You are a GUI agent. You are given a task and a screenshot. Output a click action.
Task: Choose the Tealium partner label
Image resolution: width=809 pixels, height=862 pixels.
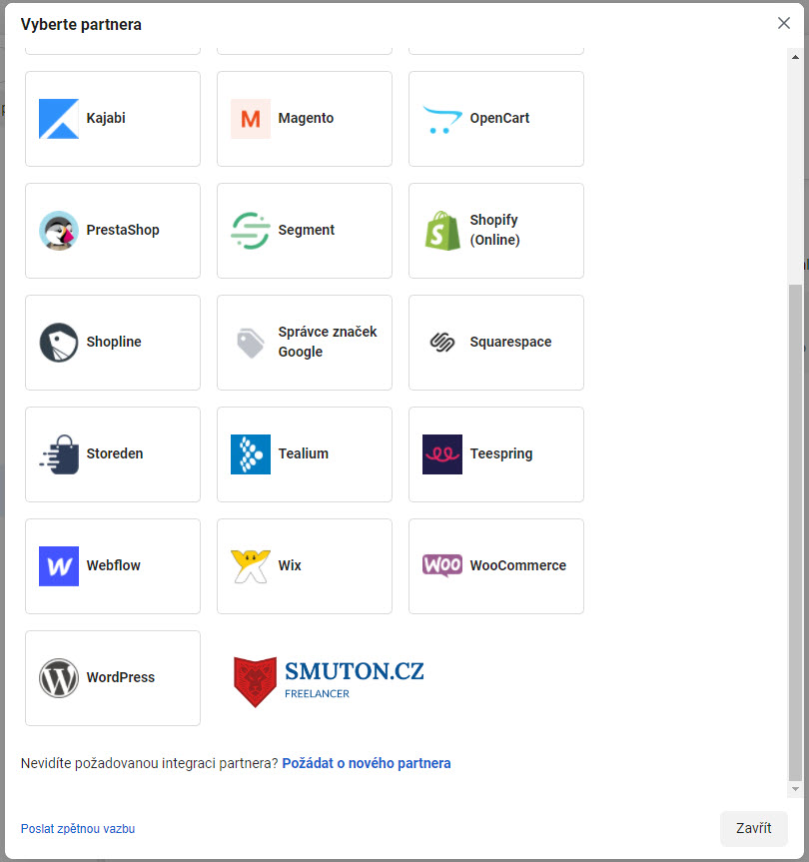304,453
